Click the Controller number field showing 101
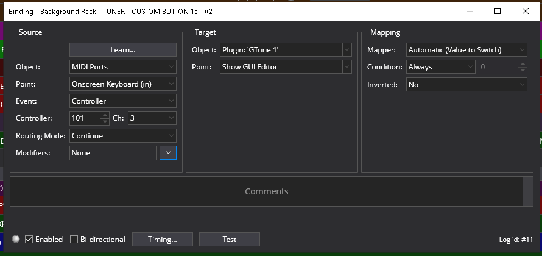Screen dimensions: 542x256 tap(85, 118)
